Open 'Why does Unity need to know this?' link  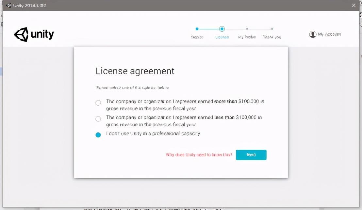pos(199,154)
